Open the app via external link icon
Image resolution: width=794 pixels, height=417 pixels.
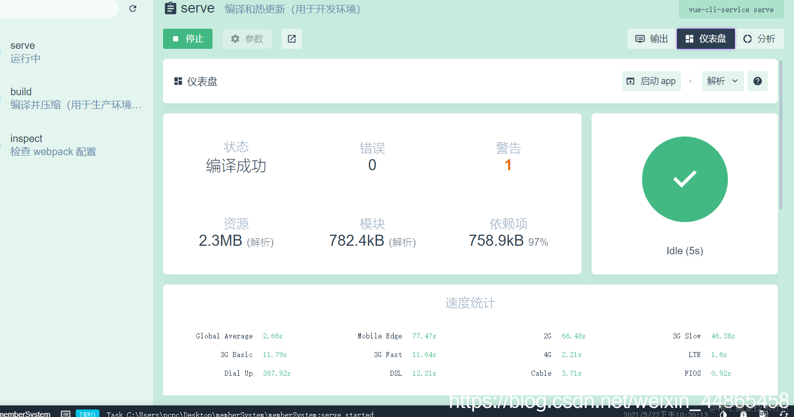292,39
